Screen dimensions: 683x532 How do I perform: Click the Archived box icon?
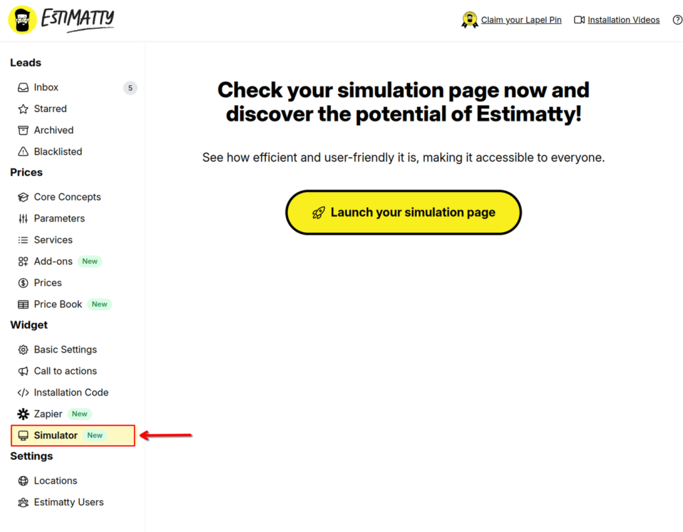click(23, 130)
